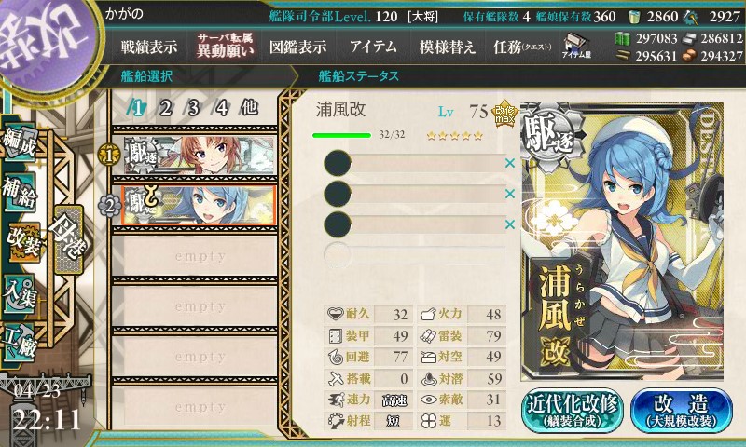This screenshot has height=447, width=746.
Task: Open the 任務 (クエスト) menu
Action: click(522, 47)
